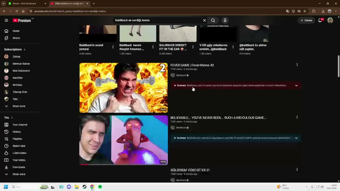Open options for Baldiback'in sosisli yemesi short
340x191 pixels.
(113, 47)
